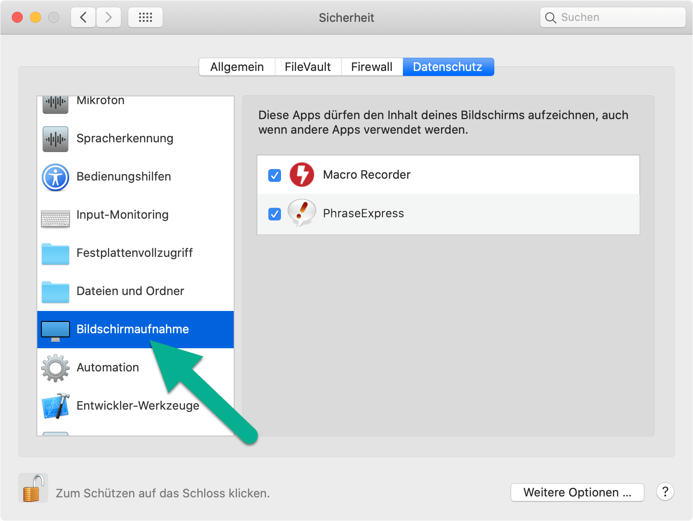Screen dimensions: 693x521
Task: Go back with the left chevron button
Action: point(83,18)
